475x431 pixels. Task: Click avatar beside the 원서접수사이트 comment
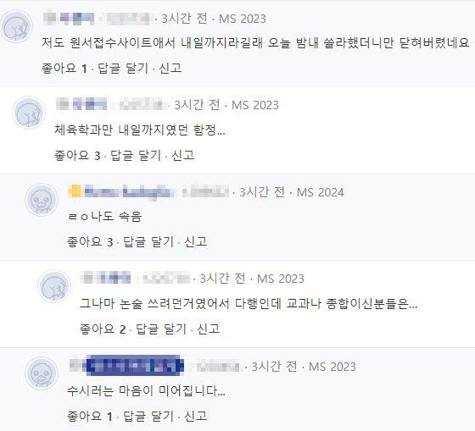point(16,25)
